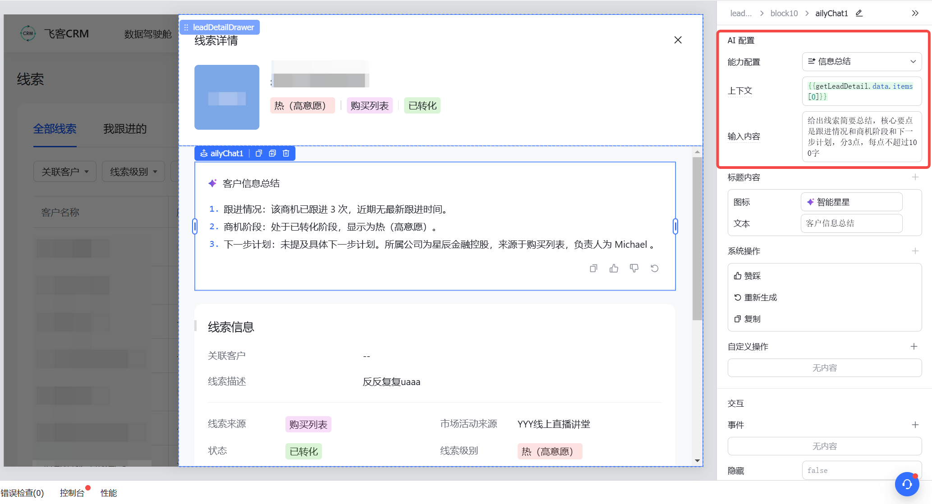Click the 无内容 box under 自定义操作

824,368
